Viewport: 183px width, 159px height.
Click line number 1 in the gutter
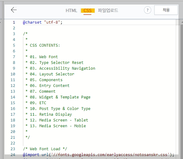(x=14, y=22)
